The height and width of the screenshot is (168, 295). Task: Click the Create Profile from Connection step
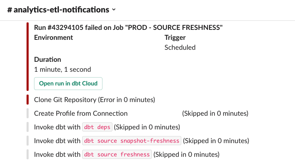pos(81,113)
